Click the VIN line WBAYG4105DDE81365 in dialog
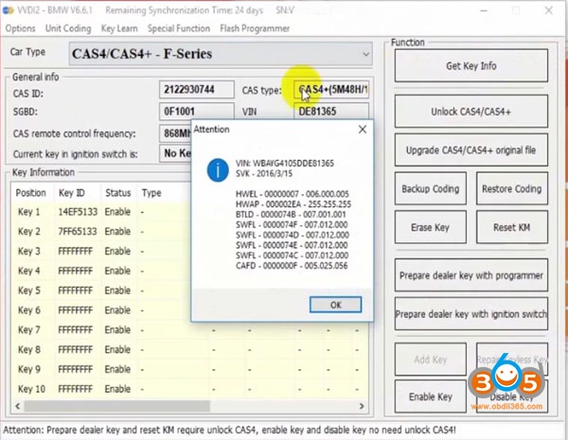The height and width of the screenshot is (440, 568). (x=285, y=164)
